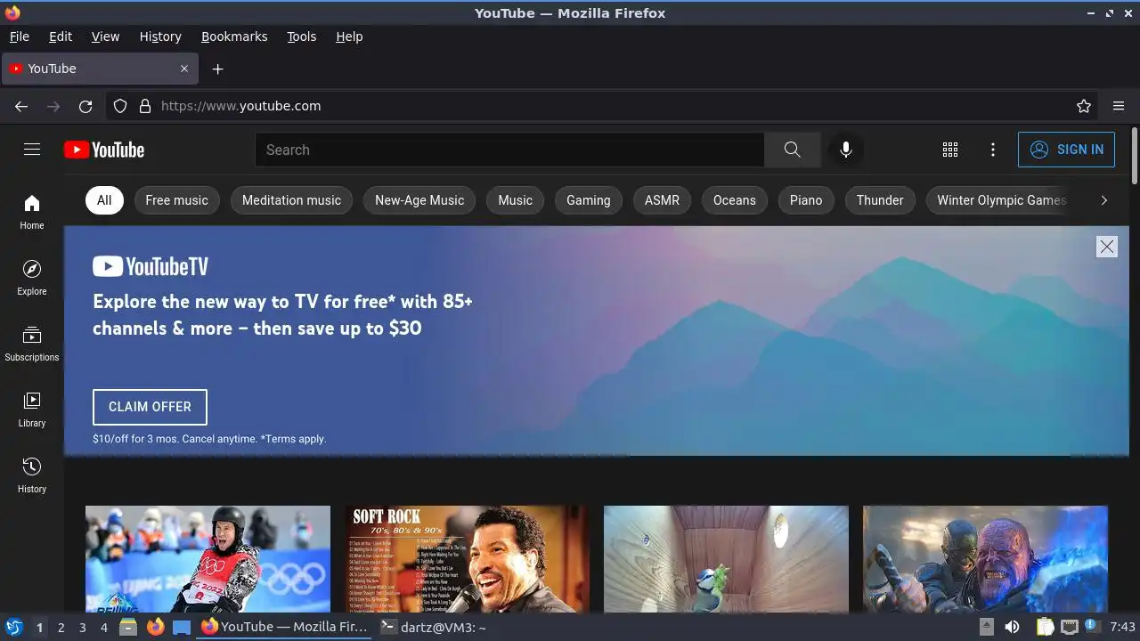Screen dimensions: 1140x641
Task: Open History in sidebar
Action: [x=32, y=475]
